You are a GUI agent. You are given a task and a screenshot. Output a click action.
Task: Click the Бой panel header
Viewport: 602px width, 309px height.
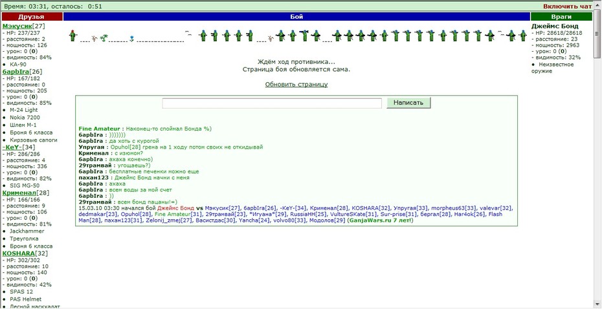pos(296,17)
